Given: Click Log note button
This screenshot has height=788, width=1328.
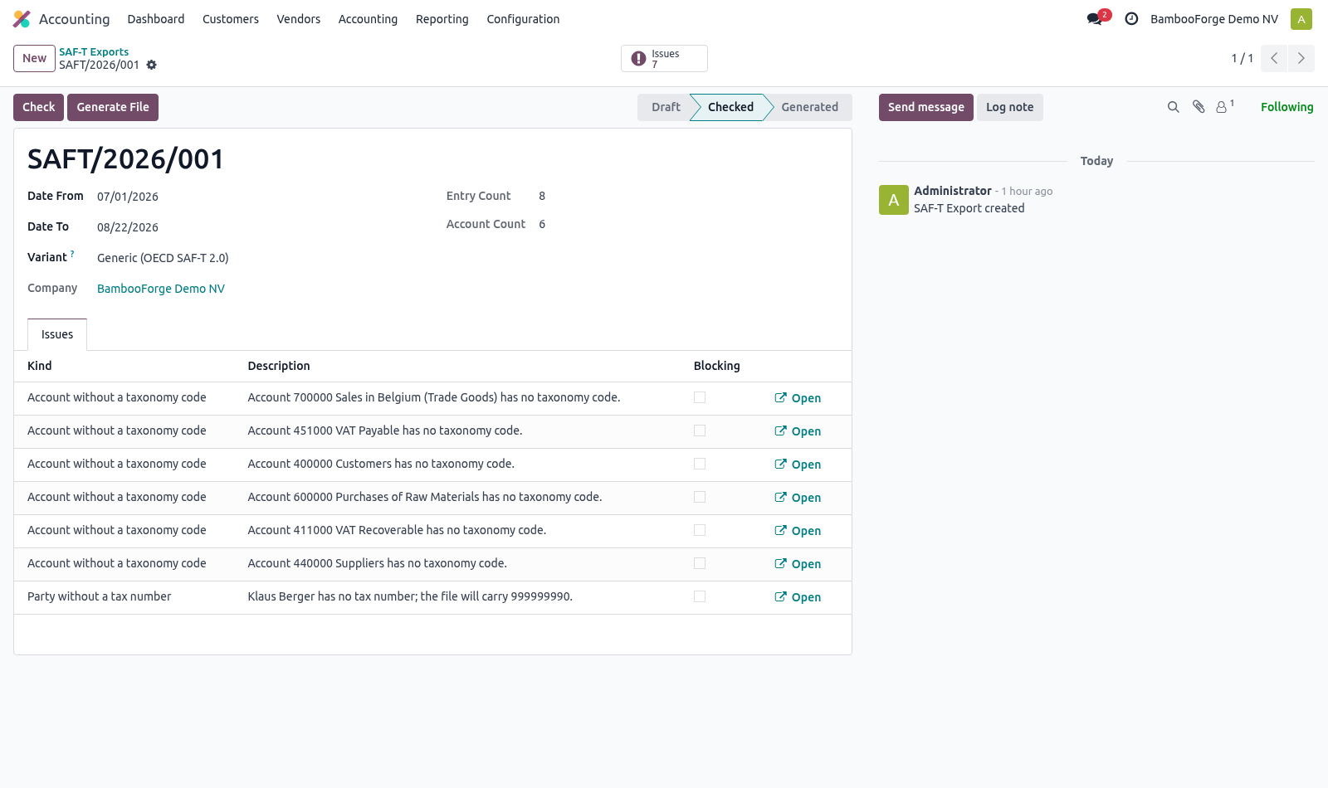Looking at the screenshot, I should (1010, 107).
